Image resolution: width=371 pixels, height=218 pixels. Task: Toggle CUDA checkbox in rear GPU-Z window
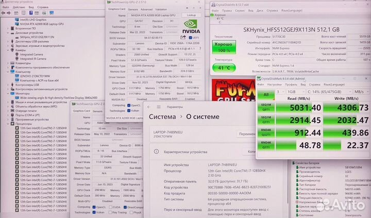click(x=110, y=207)
